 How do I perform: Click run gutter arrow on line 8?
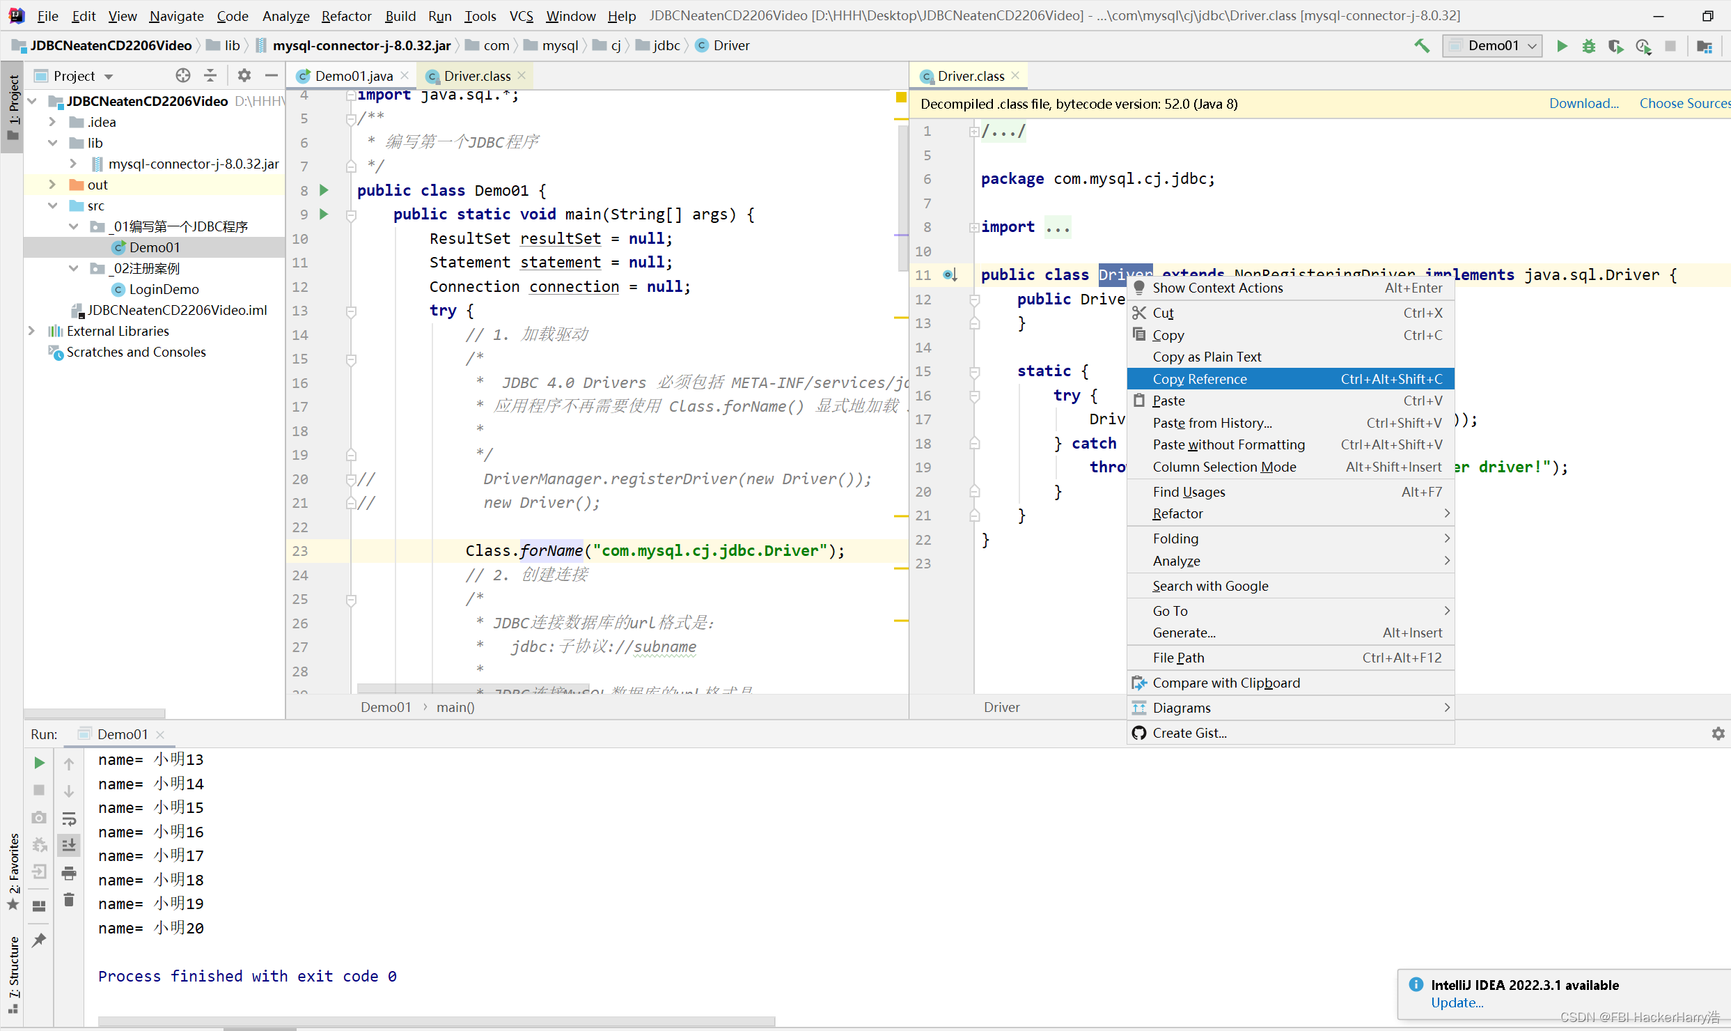click(x=324, y=190)
